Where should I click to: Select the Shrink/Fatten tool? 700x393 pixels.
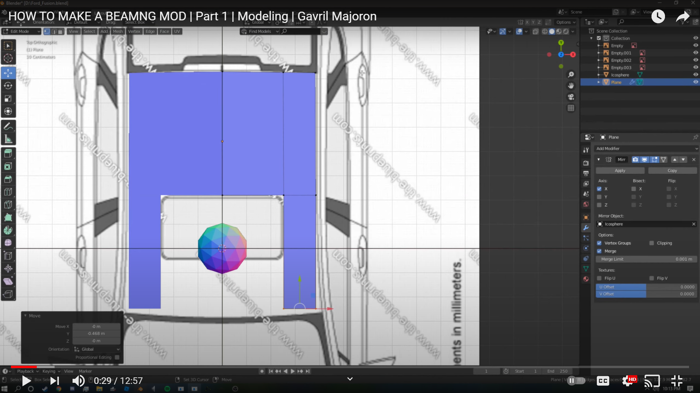pos(8,269)
